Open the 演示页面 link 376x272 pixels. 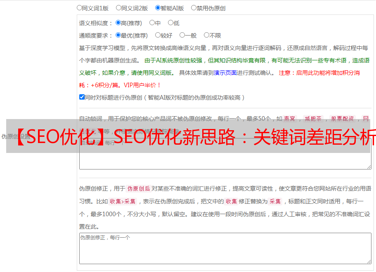coord(225,73)
